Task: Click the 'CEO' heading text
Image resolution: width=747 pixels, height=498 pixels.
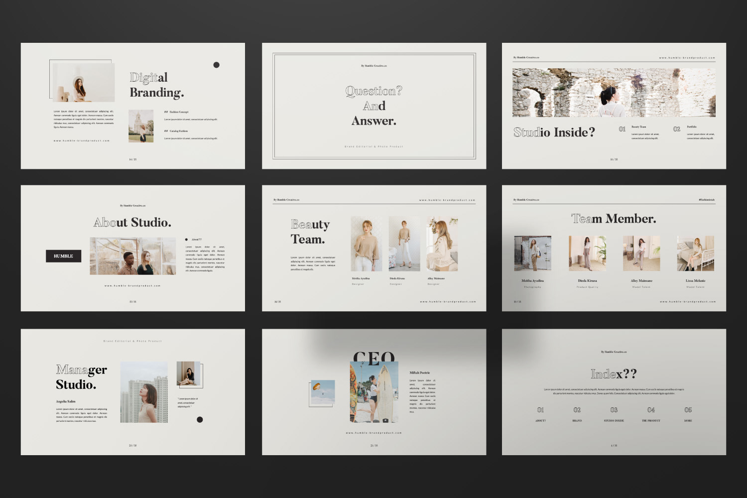Action: click(374, 357)
